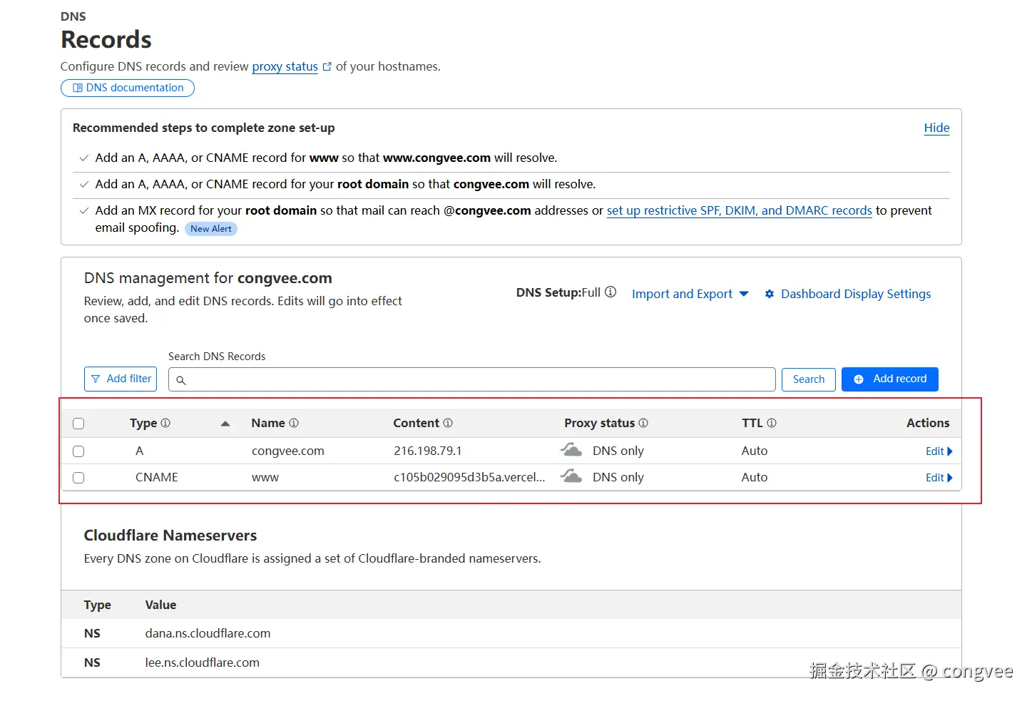Click the Cloudflare Nameservers heading
The image size is (1032, 701).
point(170,536)
